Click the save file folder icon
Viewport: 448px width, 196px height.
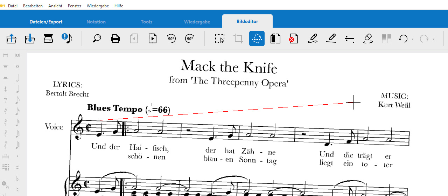click(30, 38)
